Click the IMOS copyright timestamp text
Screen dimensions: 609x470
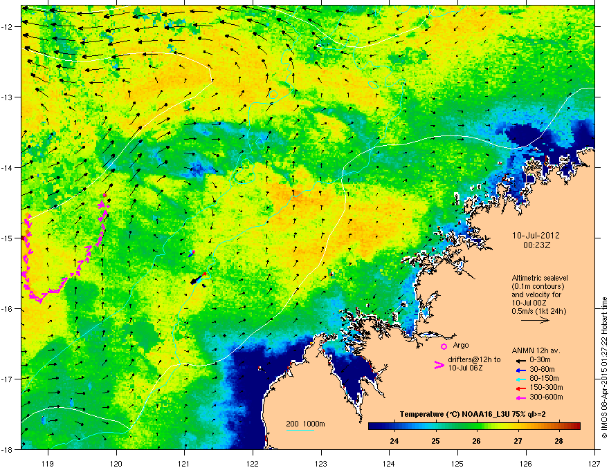coord(604,368)
